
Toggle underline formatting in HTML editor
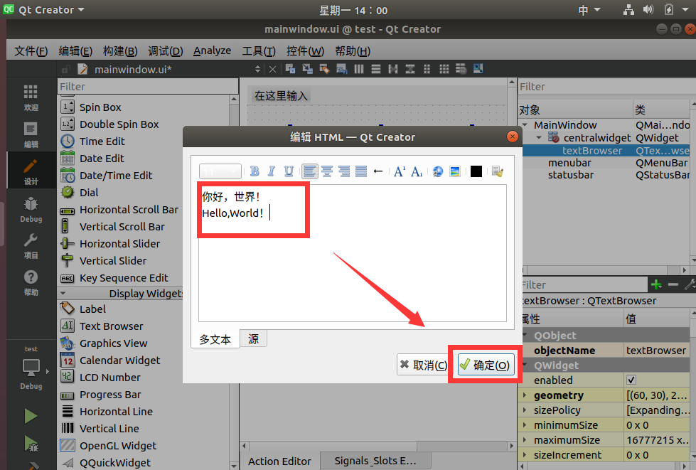tap(289, 171)
